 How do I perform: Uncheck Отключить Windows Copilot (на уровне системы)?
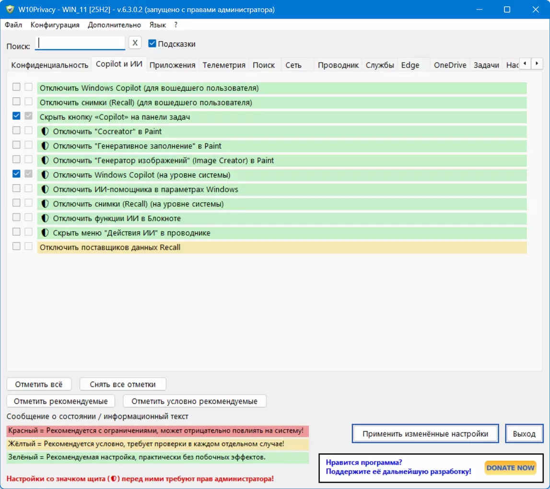[x=16, y=174]
